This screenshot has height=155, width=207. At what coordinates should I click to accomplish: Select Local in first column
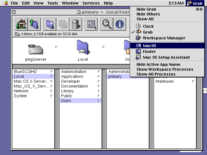33,77
